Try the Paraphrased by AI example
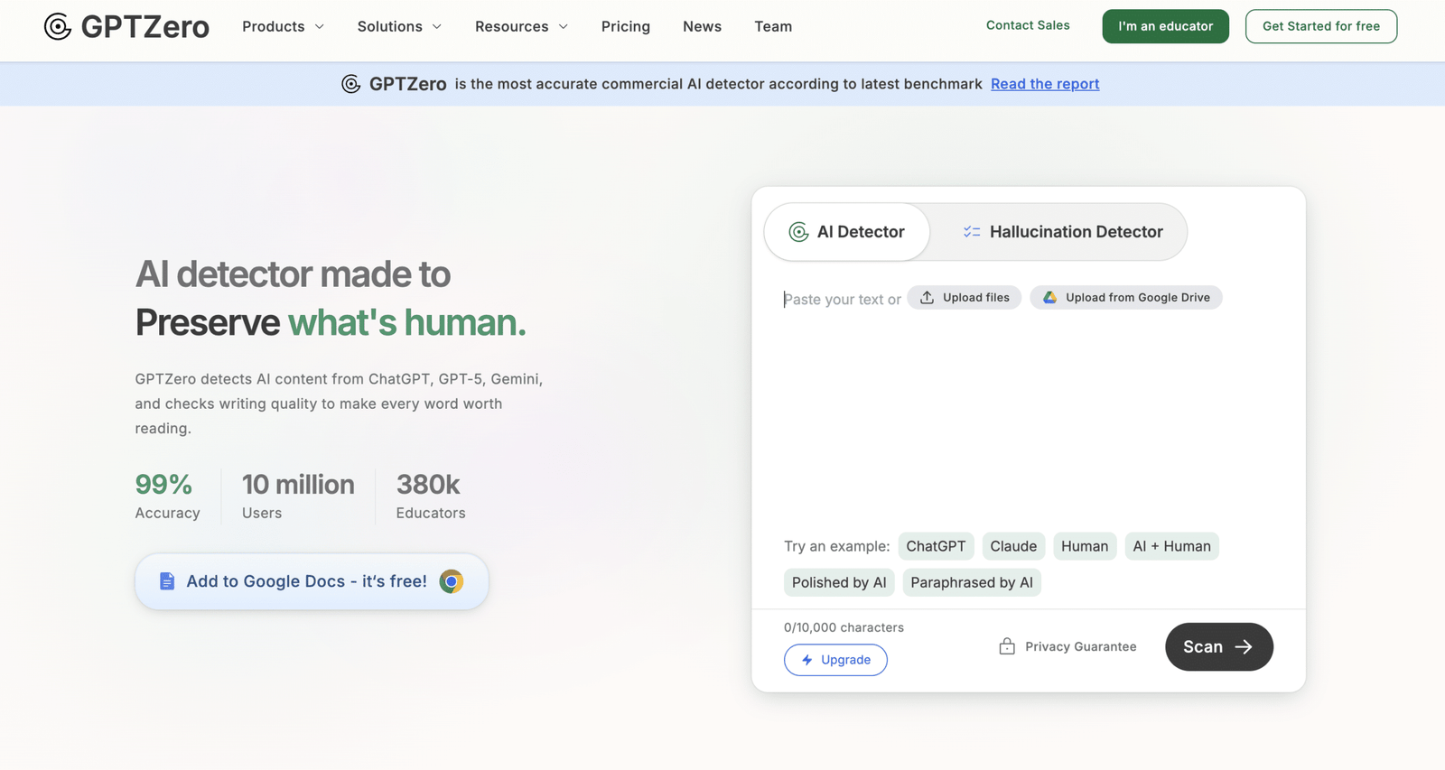 point(972,582)
